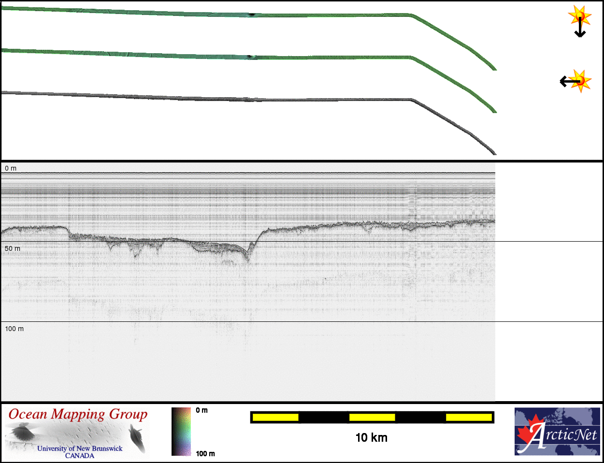Image resolution: width=604 pixels, height=463 pixels.
Task: Click the '100 m' color legend label
Action: (205, 453)
